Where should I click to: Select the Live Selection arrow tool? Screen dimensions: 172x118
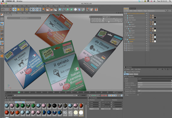11,9
